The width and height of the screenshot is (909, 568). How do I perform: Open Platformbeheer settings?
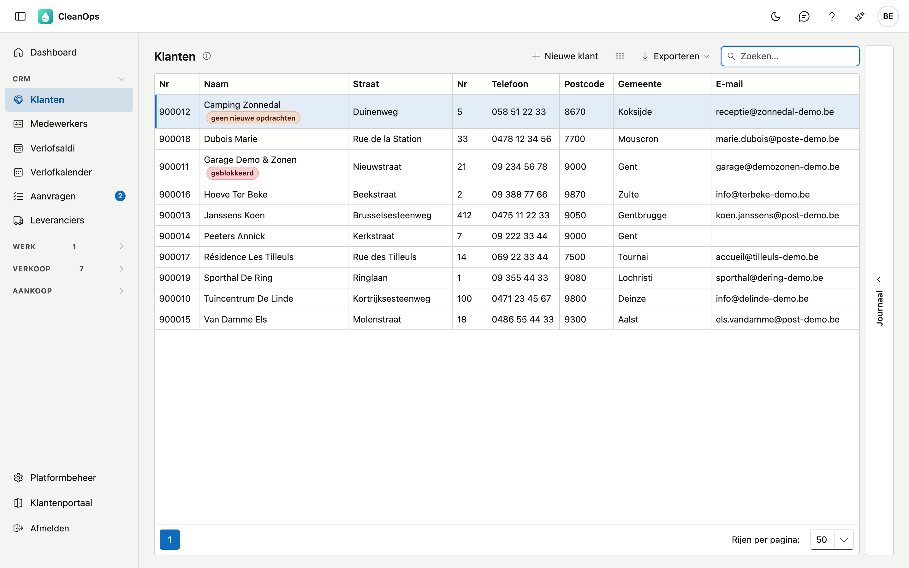[69, 477]
